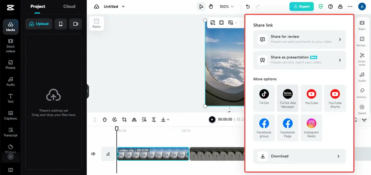Open Basic panel on right sidebar
371x175 pixels.
(x=362, y=25)
